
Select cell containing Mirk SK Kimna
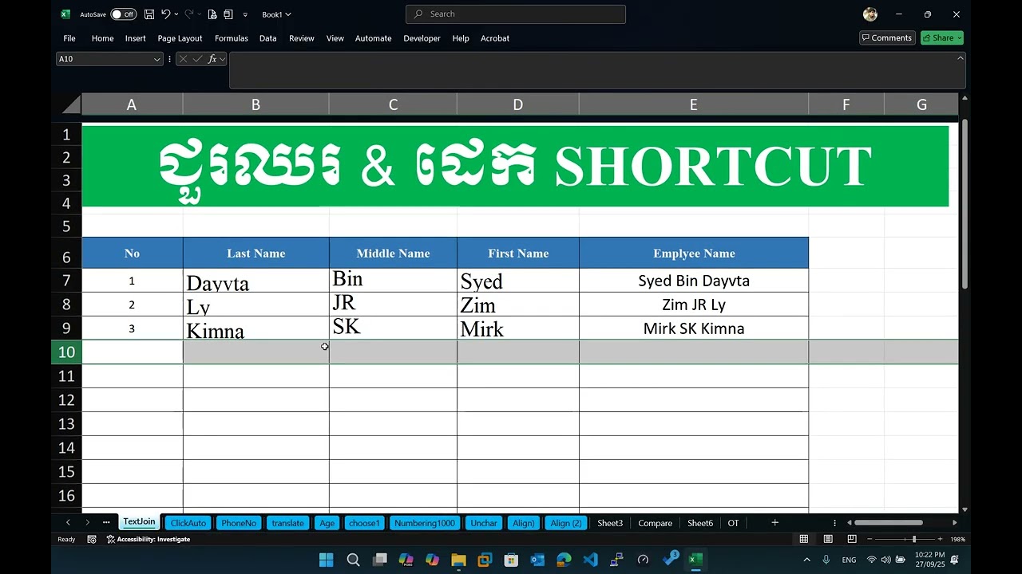point(694,328)
